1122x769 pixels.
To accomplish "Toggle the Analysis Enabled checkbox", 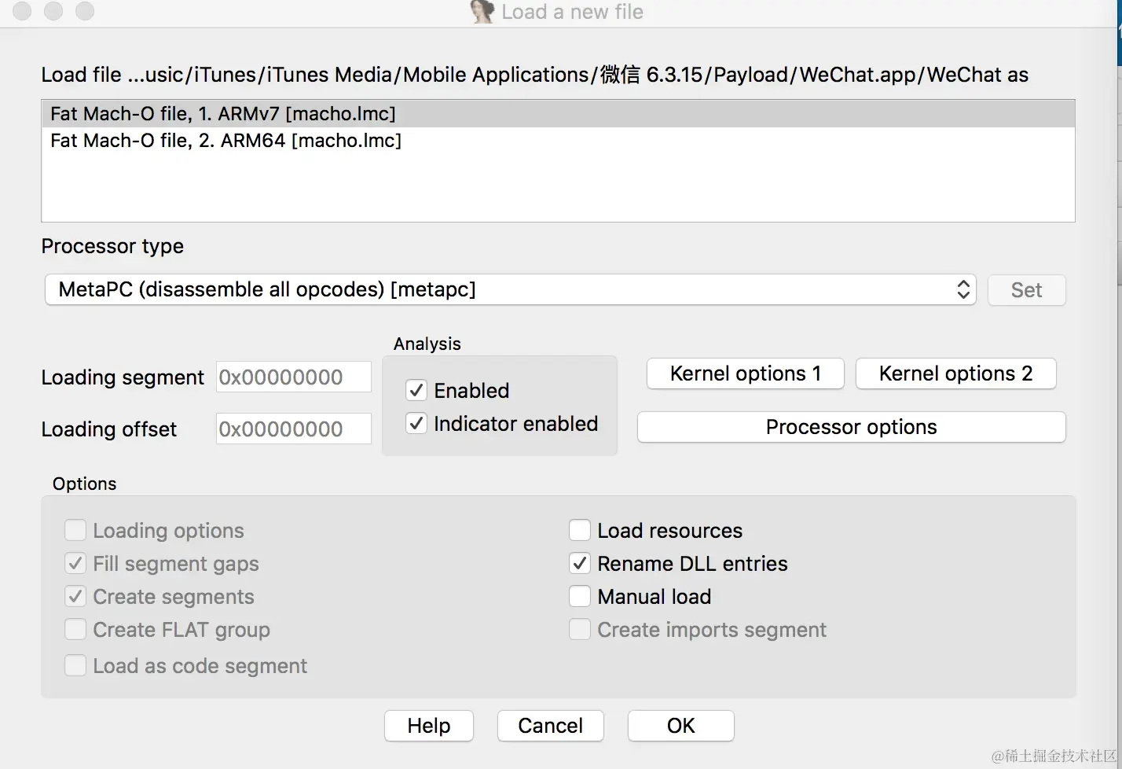I will tap(416, 391).
